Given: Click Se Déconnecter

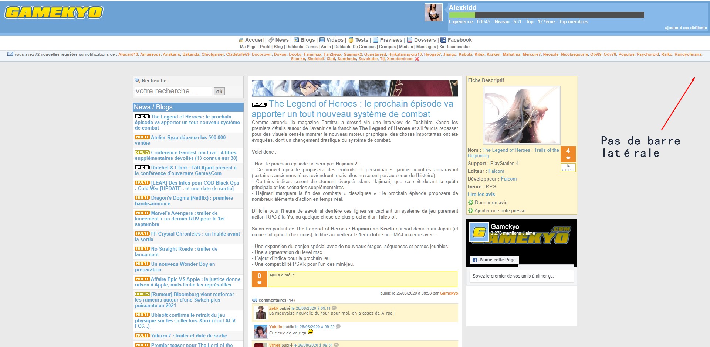Looking at the screenshot, I should coord(454,47).
